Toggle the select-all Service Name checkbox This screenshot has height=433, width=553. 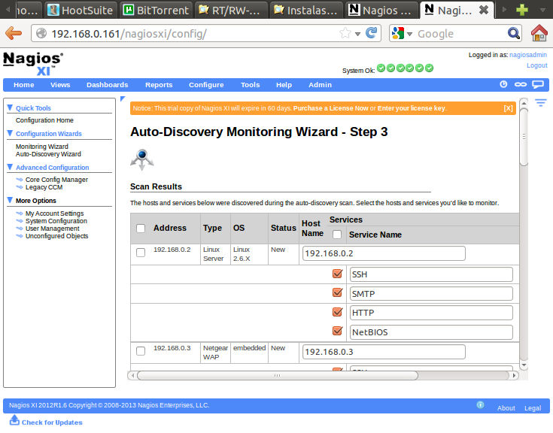point(337,235)
